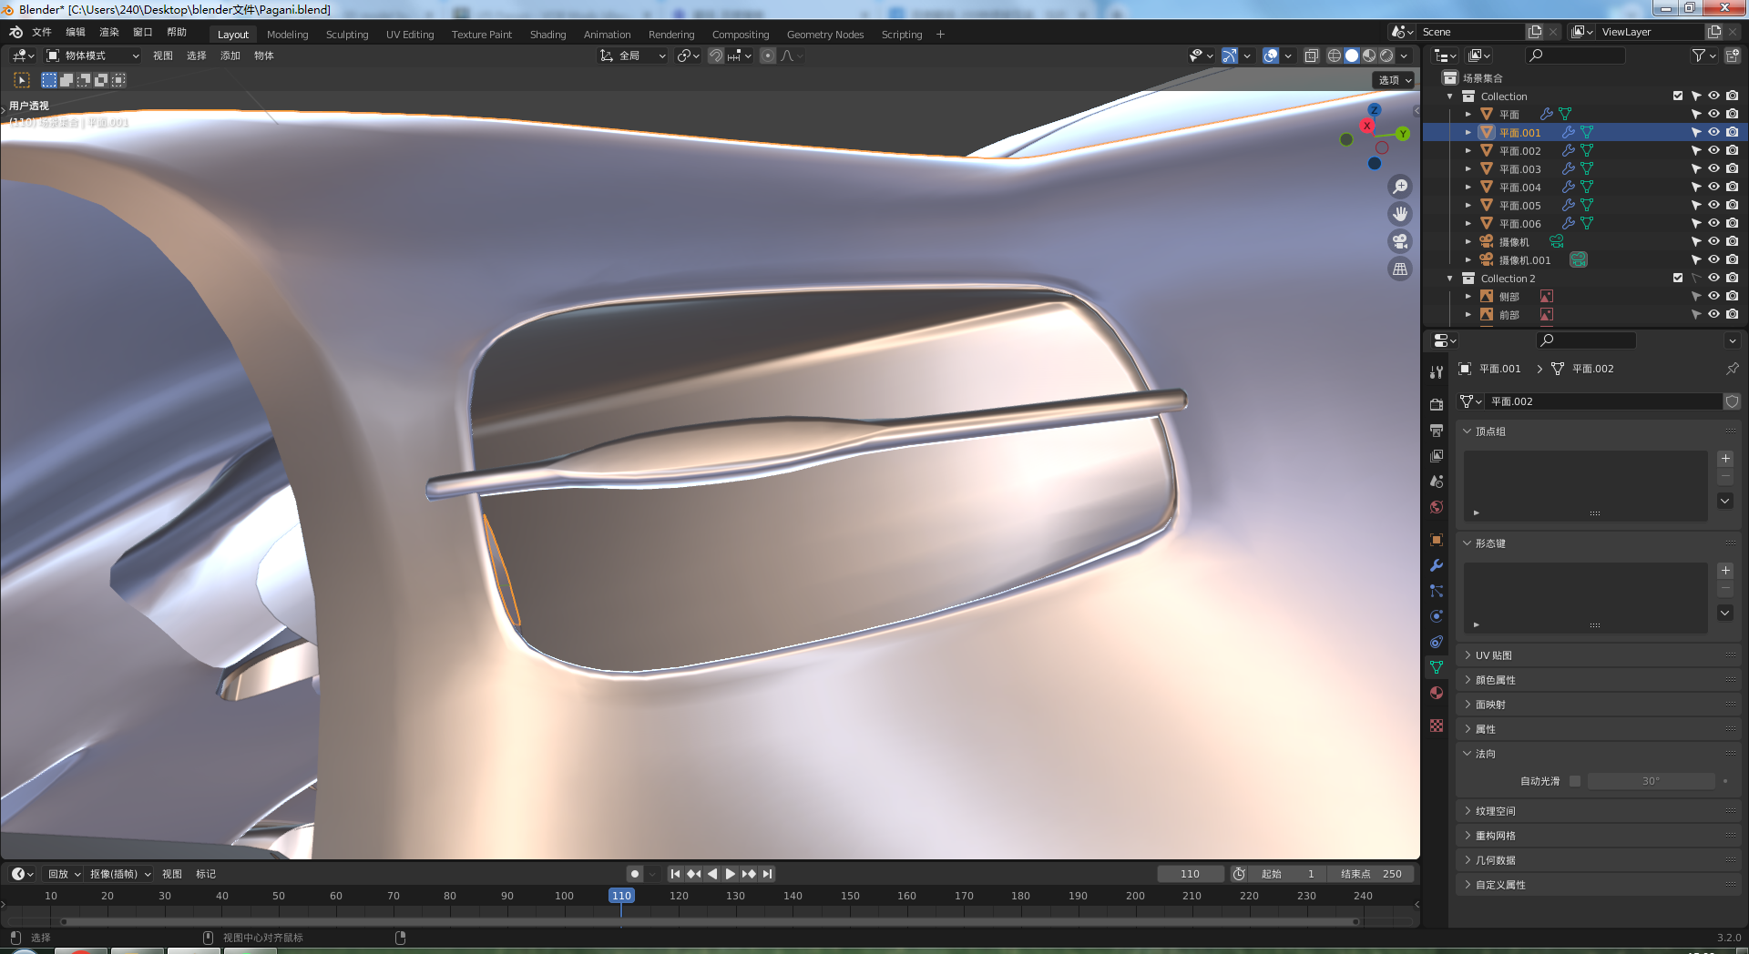Open the Render properties tab
The width and height of the screenshot is (1749, 954).
(x=1437, y=404)
